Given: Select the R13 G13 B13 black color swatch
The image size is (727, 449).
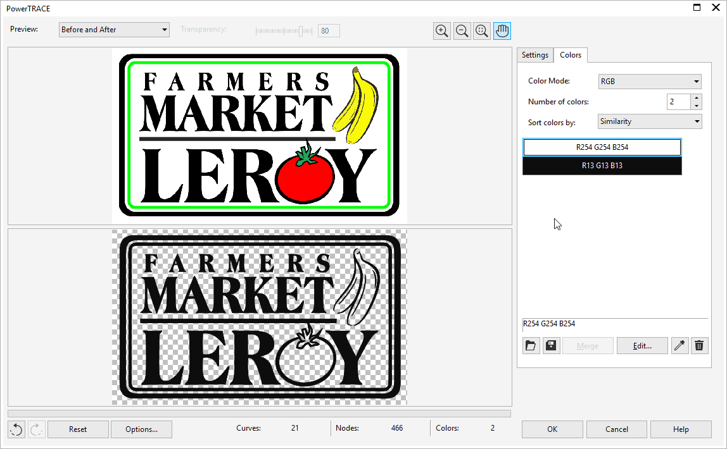Looking at the screenshot, I should coord(602,165).
